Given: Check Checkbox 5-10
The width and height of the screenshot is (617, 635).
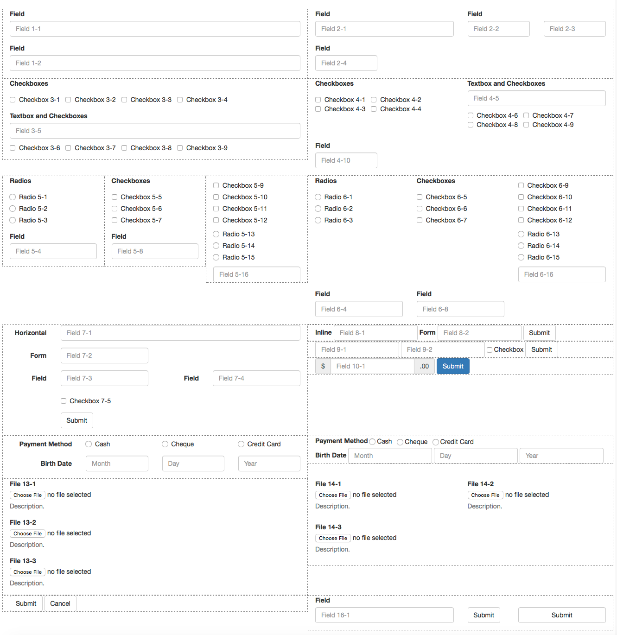Looking at the screenshot, I should pos(216,197).
